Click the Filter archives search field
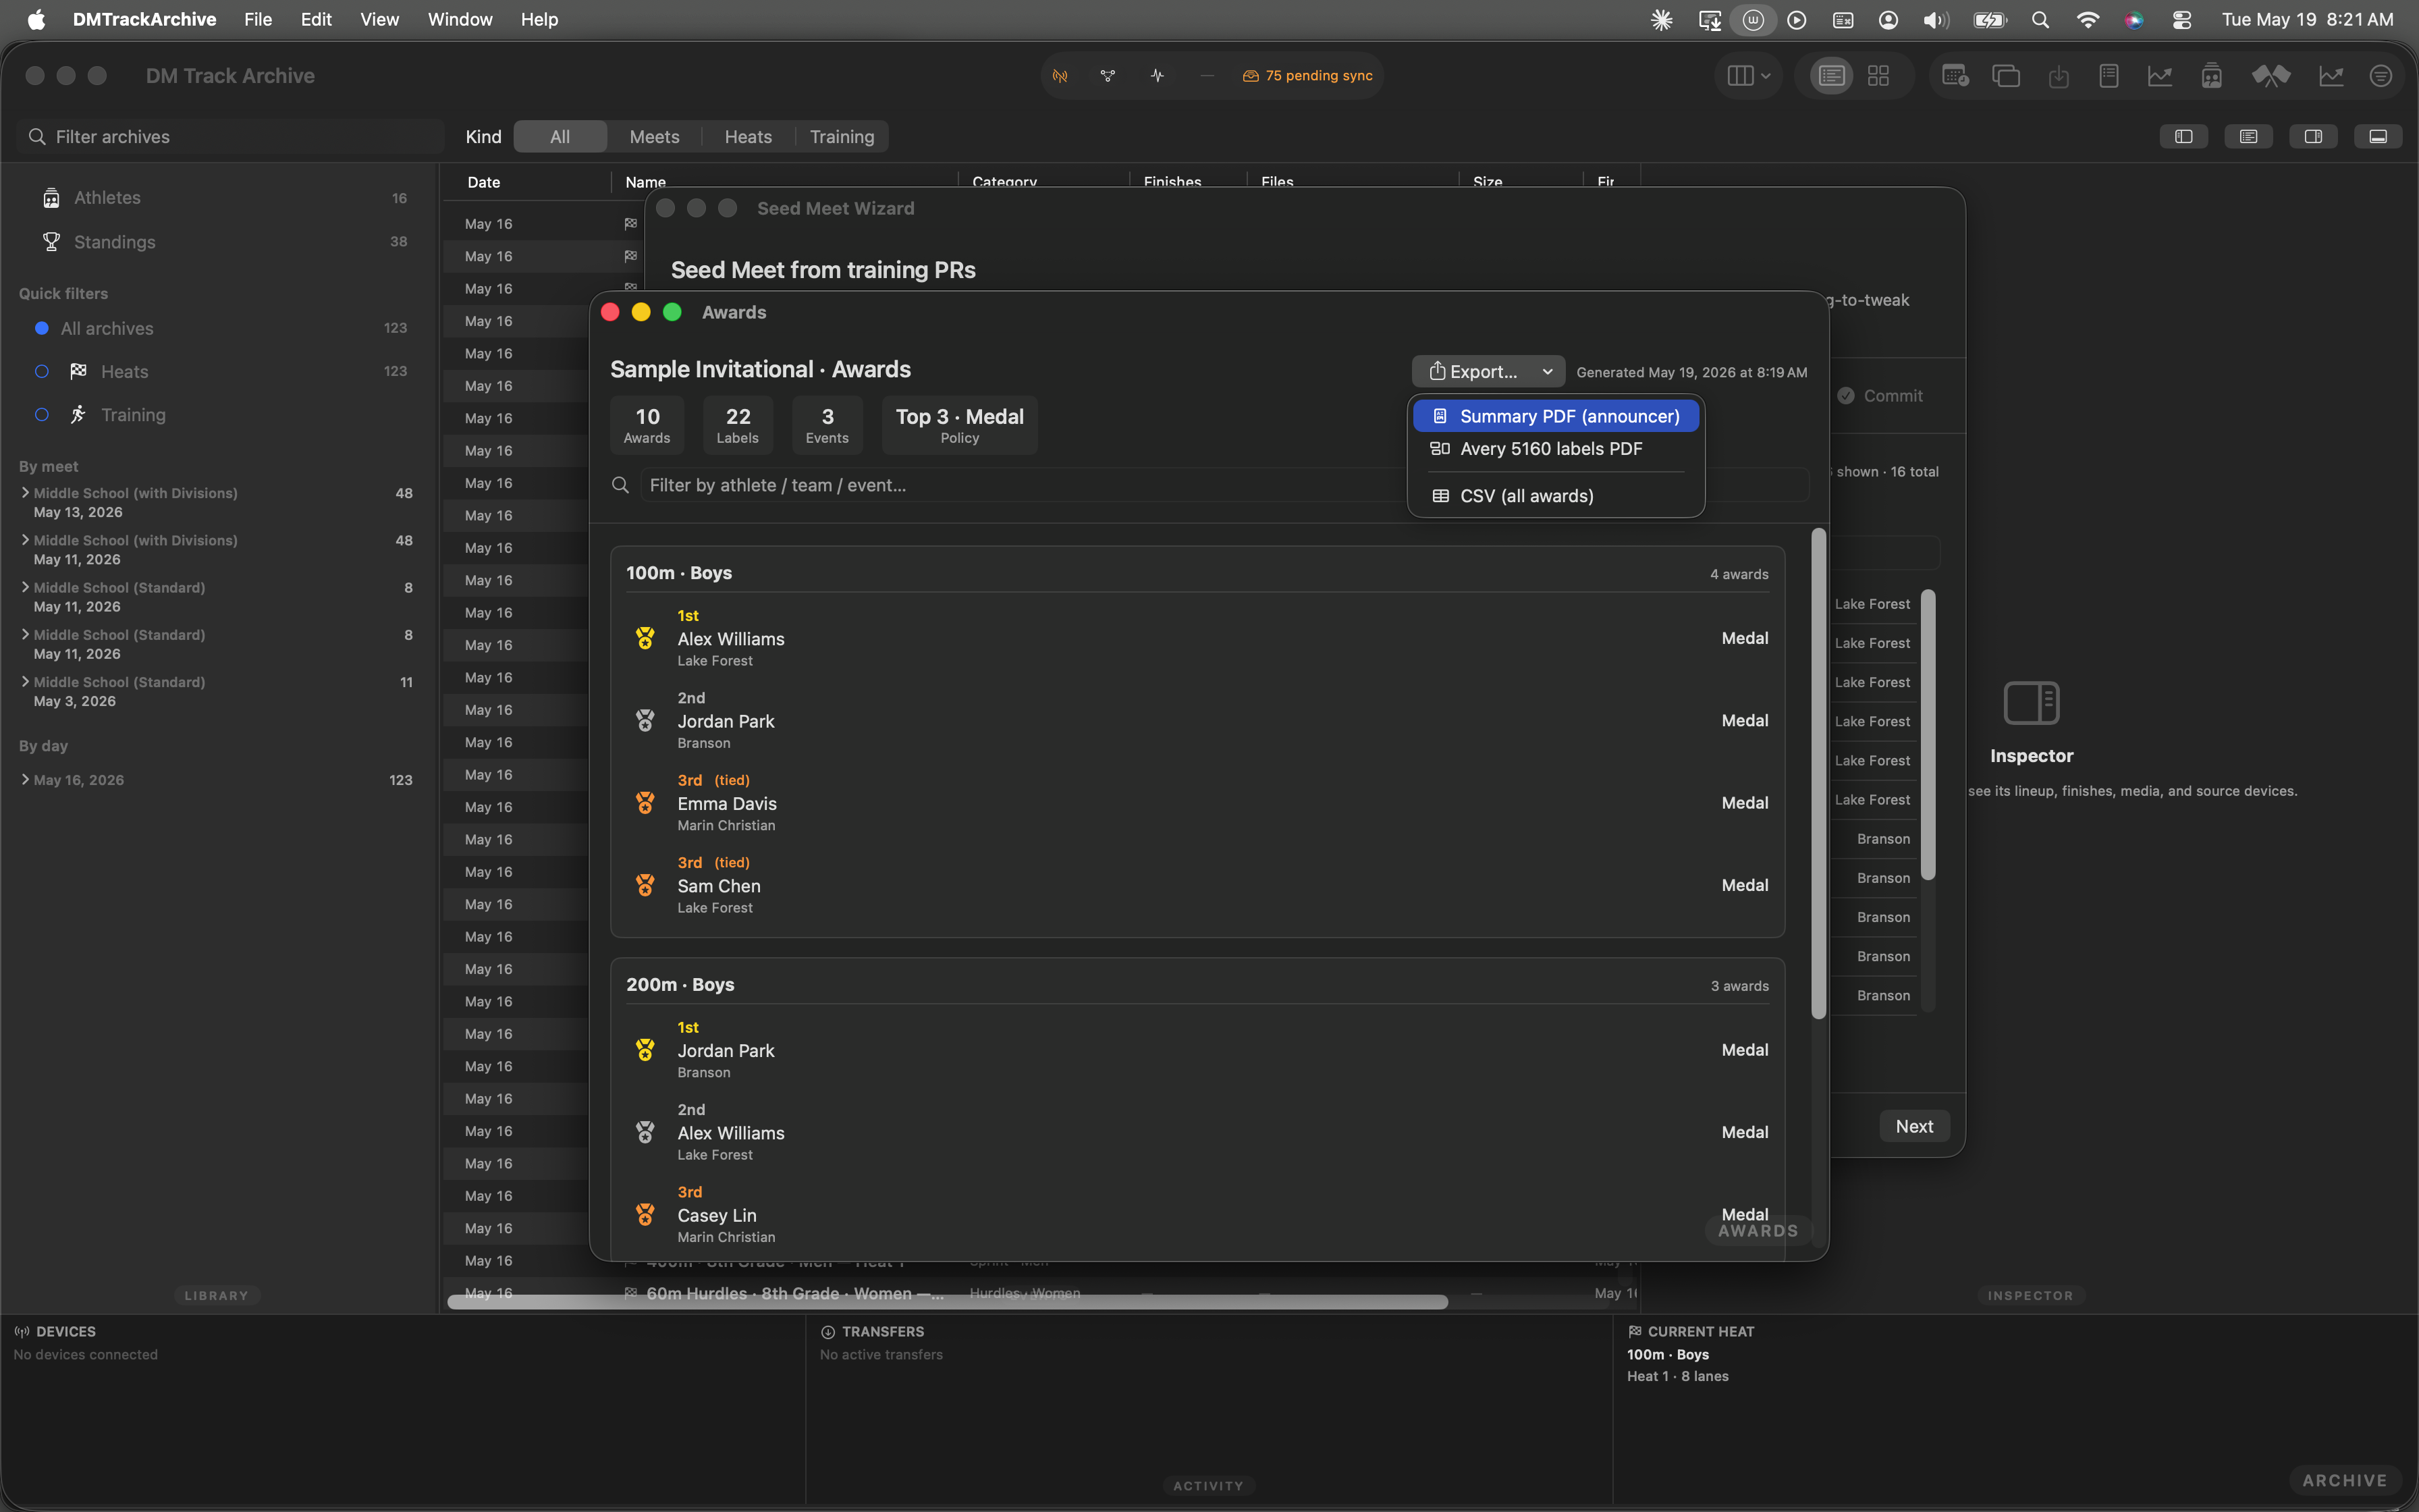This screenshot has width=2419, height=1512. click(x=230, y=137)
